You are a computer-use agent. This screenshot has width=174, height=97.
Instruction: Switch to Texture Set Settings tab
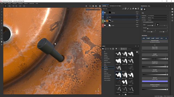(x=115, y=6)
